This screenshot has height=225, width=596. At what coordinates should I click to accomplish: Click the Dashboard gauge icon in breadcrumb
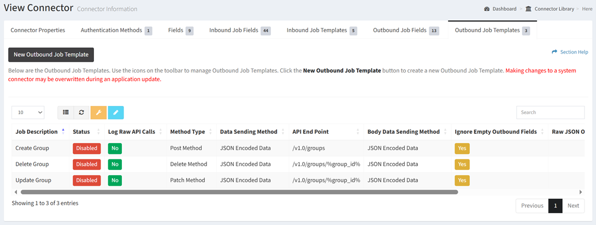click(487, 9)
